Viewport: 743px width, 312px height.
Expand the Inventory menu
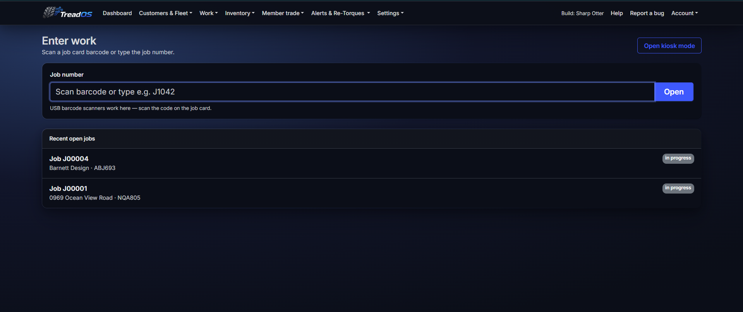[240, 13]
